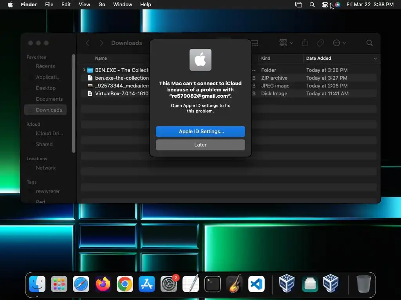Select the BEN.EXE - The Collection folder row
Image resolution: width=401 pixels, height=300 pixels.
pyautogui.click(x=228, y=70)
